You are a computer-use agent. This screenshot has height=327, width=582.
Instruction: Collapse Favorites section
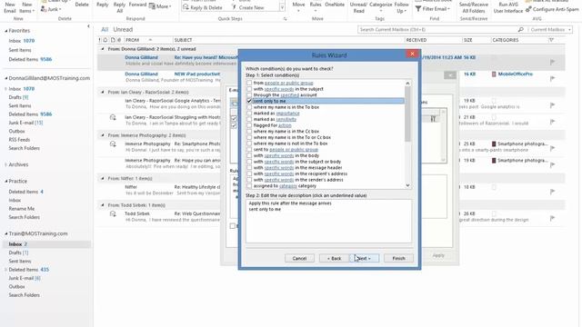pos(6,31)
